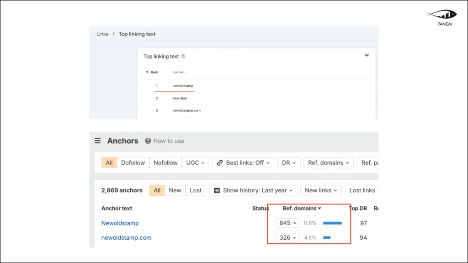Click the Link text column header

(x=179, y=72)
